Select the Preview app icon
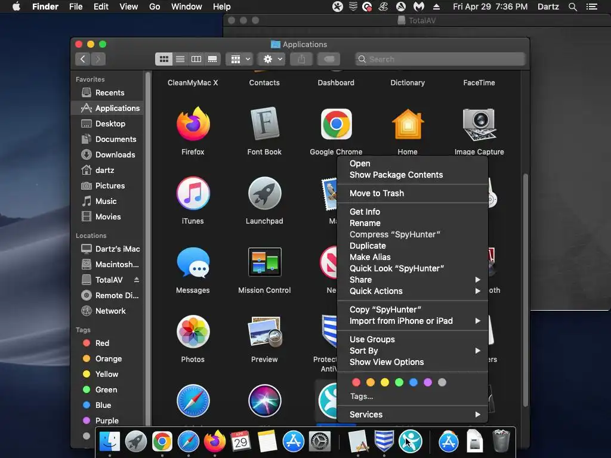 tap(264, 332)
